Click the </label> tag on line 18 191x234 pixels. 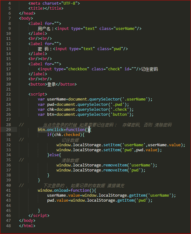coord(38,74)
